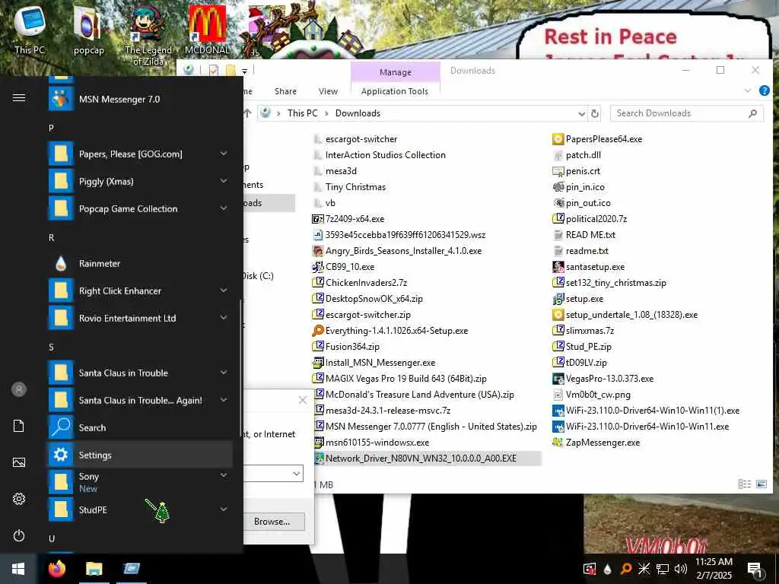Expand Right Click Enhancer folder

coord(224,290)
